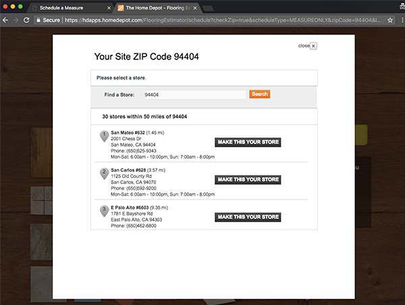This screenshot has height=305, width=405.
Task: Click the Search button for stores
Action: point(260,94)
